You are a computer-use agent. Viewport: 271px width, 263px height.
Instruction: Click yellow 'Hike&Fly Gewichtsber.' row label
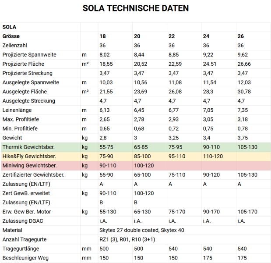tap(29, 156)
